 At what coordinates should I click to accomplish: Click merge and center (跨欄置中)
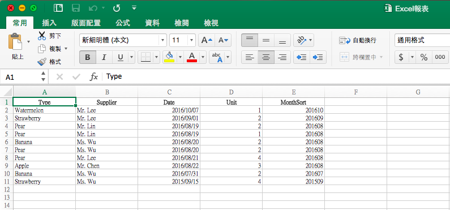click(x=358, y=57)
